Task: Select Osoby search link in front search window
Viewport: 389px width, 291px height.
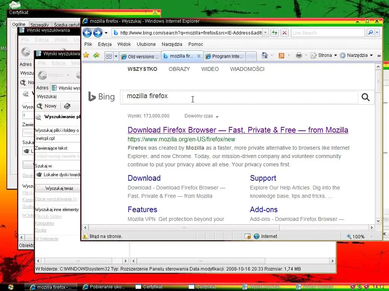Action: point(41,230)
